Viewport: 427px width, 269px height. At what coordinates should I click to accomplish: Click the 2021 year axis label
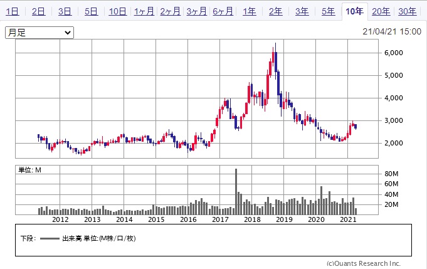click(x=348, y=219)
